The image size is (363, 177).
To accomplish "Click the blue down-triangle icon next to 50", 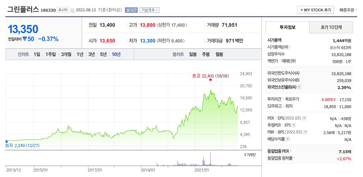I will tap(25, 39).
